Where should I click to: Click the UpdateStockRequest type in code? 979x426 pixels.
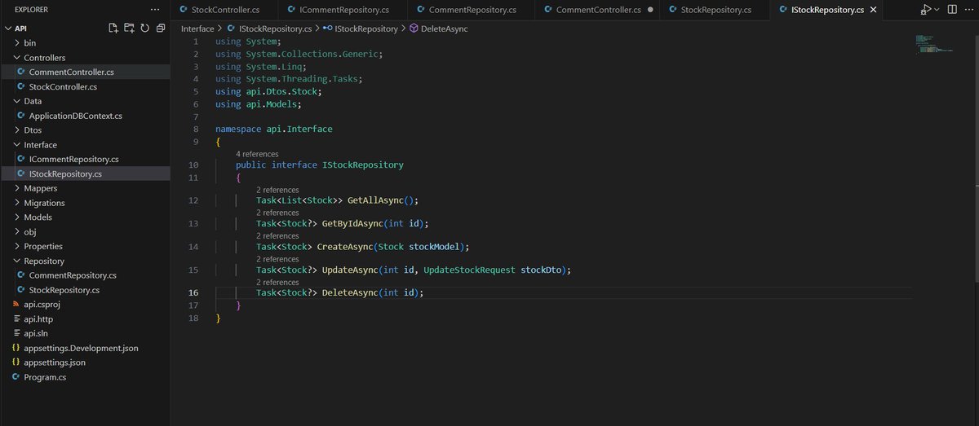(470, 270)
